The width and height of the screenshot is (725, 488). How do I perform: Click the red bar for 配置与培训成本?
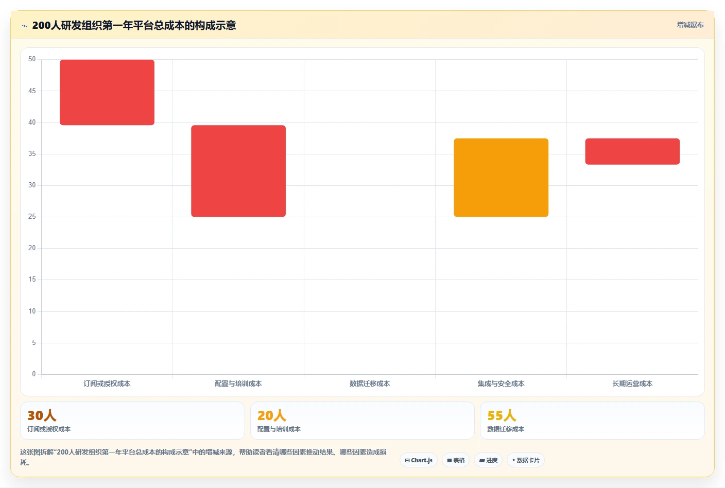tap(238, 171)
